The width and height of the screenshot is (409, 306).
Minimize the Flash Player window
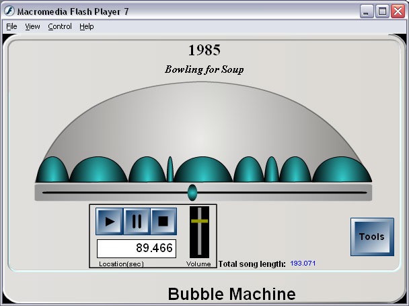tap(367, 11)
